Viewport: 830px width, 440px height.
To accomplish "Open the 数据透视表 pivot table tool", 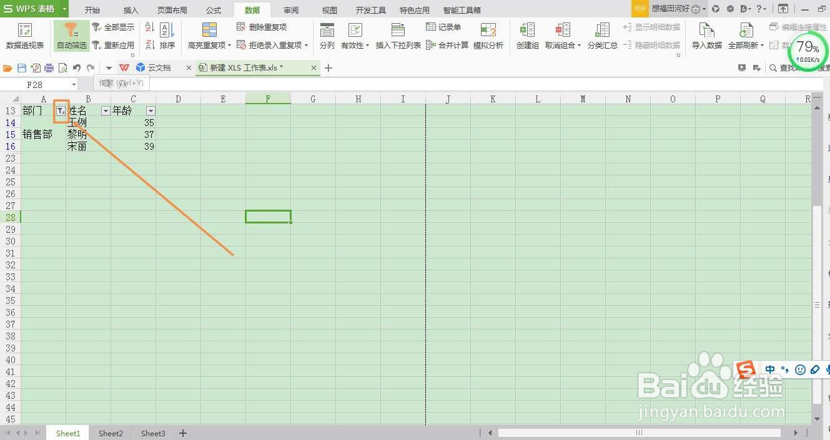I will coord(25,36).
